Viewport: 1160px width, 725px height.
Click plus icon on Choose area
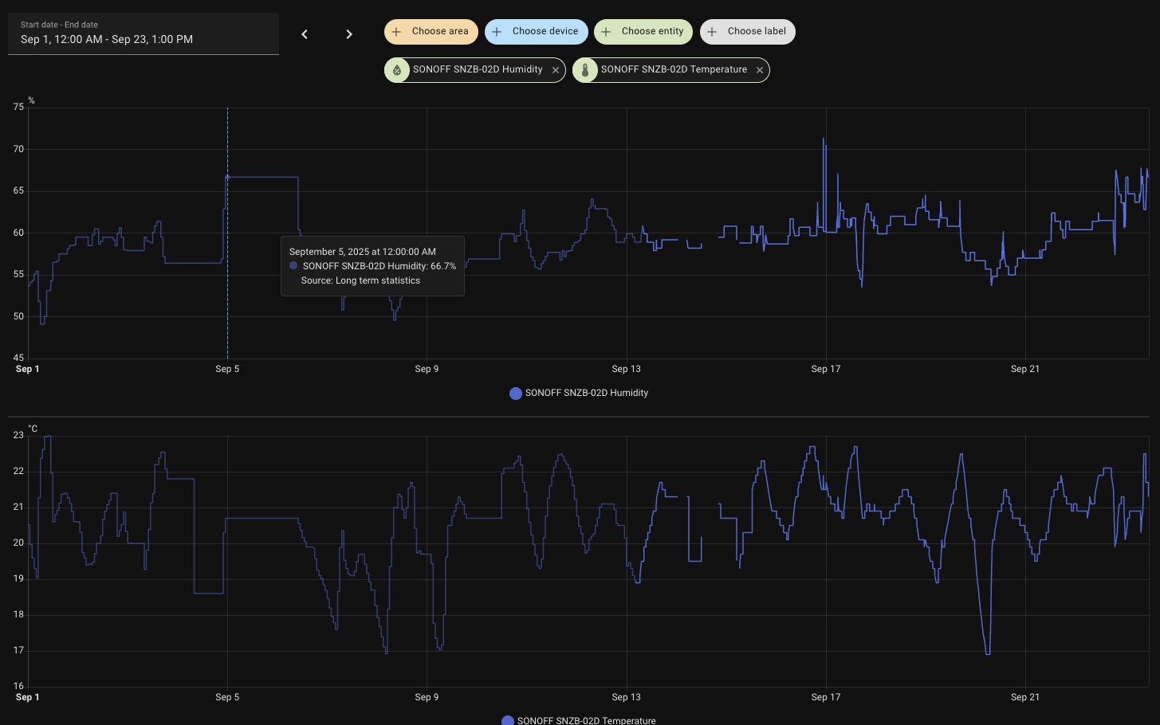coord(396,32)
